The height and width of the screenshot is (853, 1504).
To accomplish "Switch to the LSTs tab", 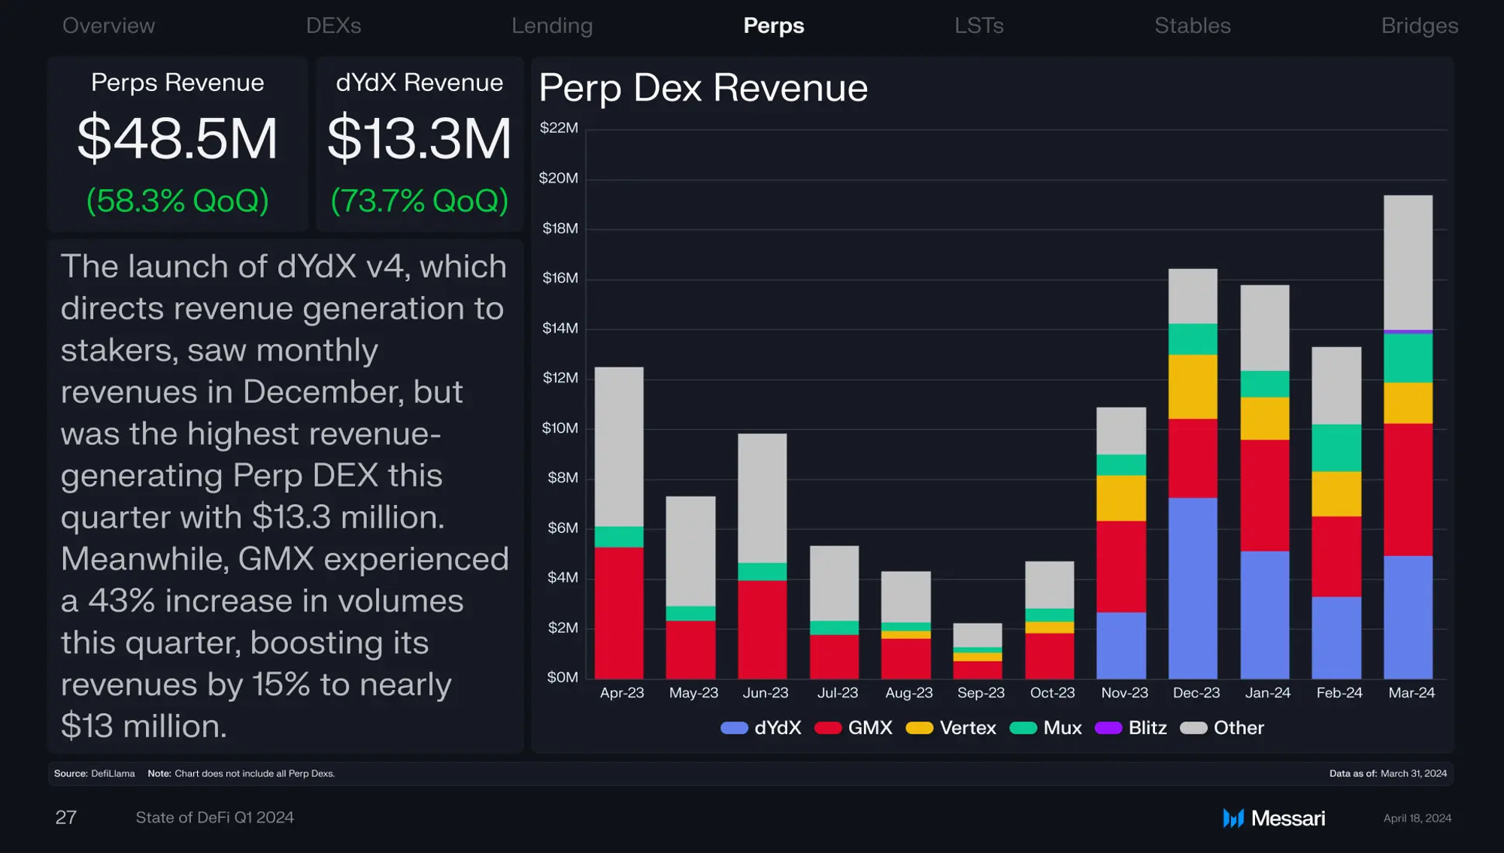I will point(979,25).
